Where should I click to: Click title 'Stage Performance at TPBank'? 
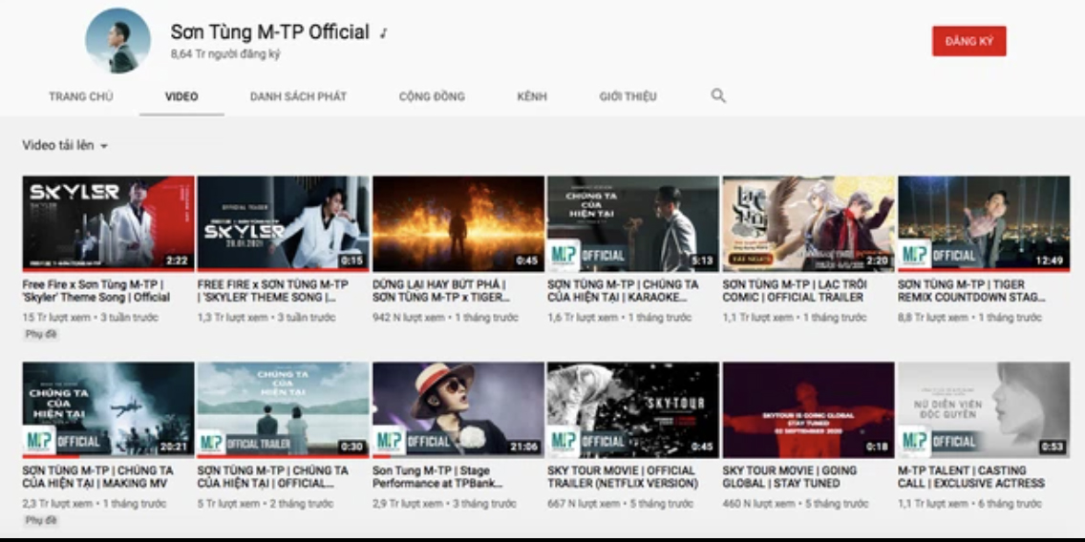pos(437,477)
